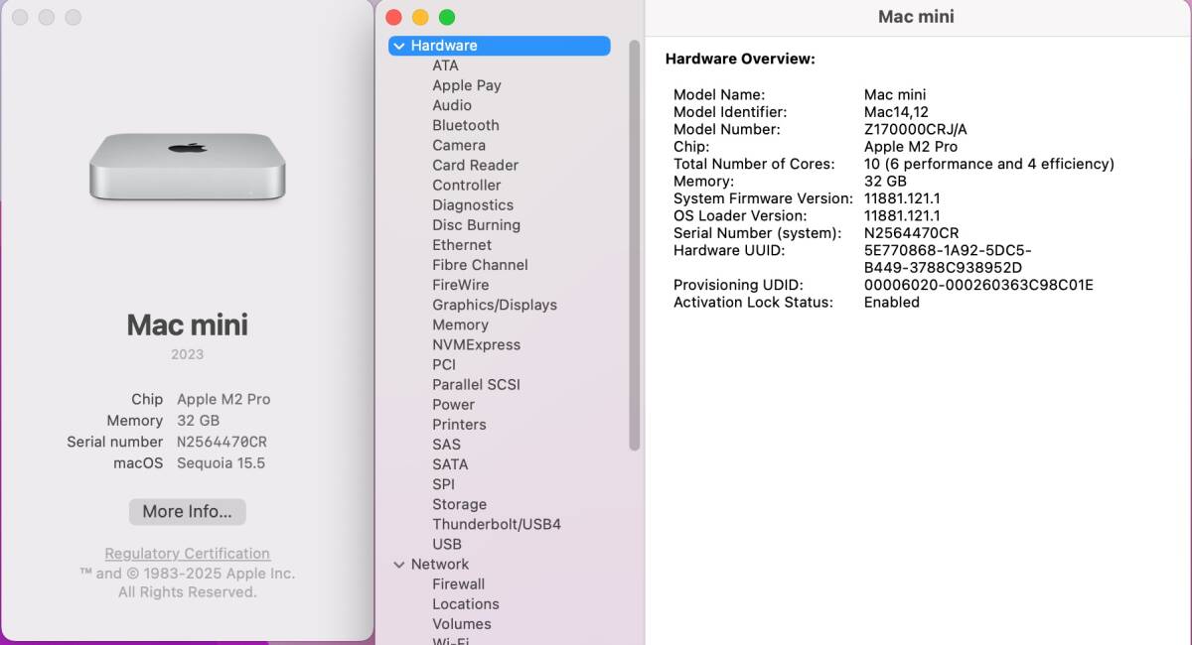
Task: Open Locations under Network
Action: click(x=466, y=603)
